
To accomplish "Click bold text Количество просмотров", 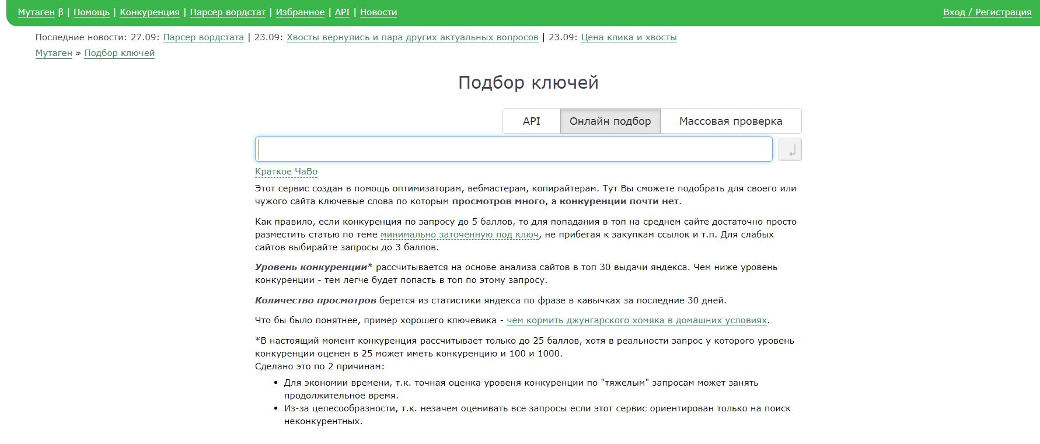I will tap(316, 300).
